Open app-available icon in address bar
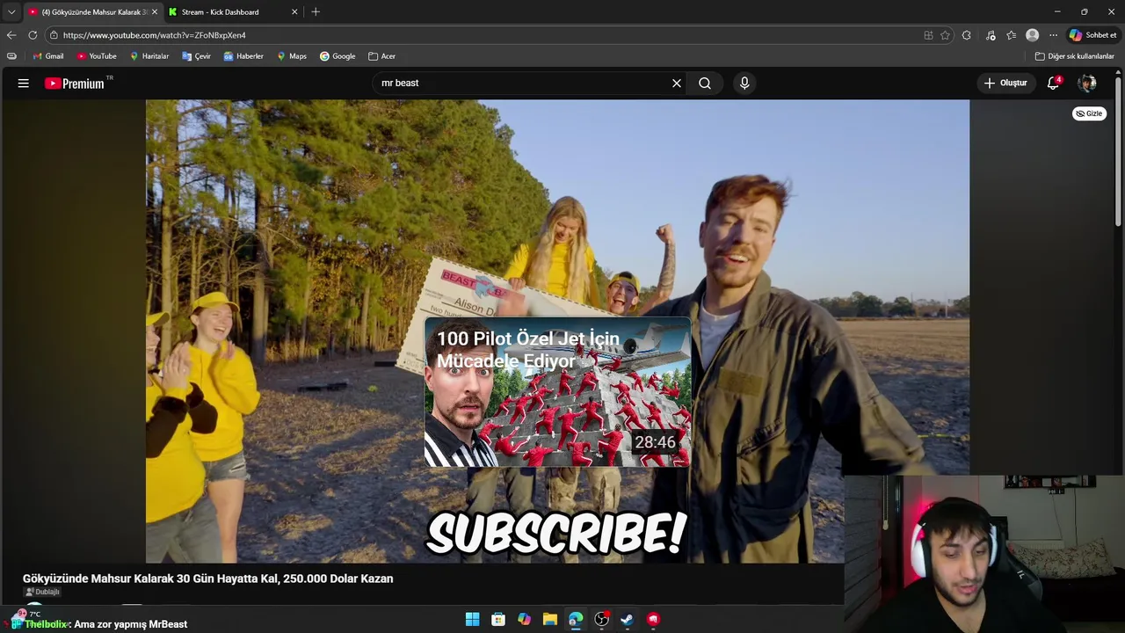The height and width of the screenshot is (633, 1125). click(928, 35)
